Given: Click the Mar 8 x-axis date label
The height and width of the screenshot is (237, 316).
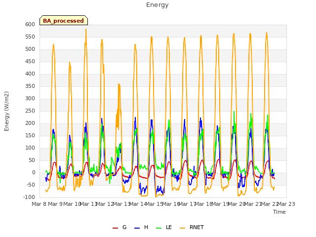Looking at the screenshot, I should [x=39, y=204].
